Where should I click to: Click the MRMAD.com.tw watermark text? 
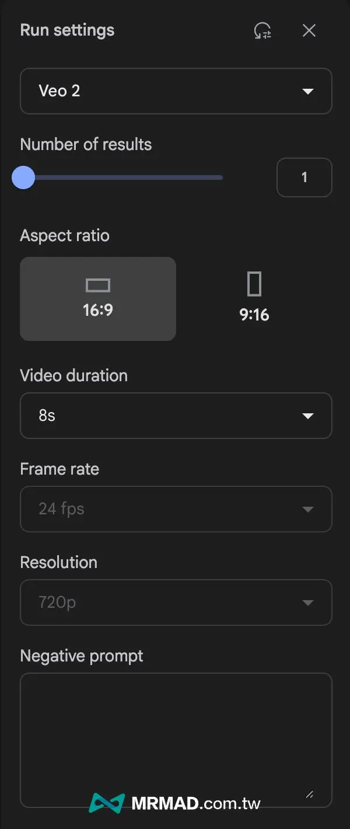[196, 804]
